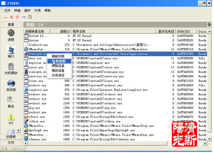Select the alg.exe process row

[x=115, y=108]
